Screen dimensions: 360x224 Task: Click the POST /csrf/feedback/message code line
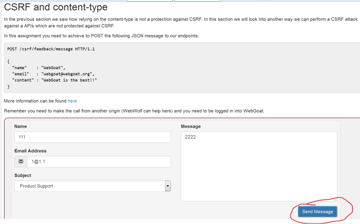[51, 49]
